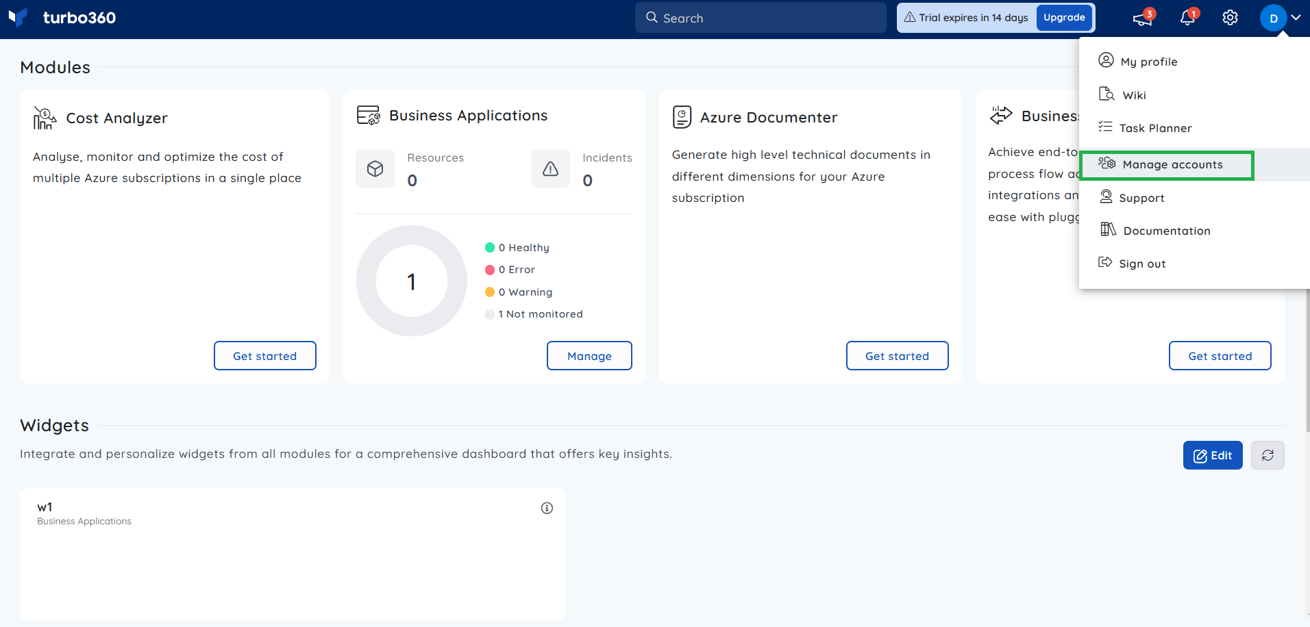Click inside the Search field
This screenshot has width=1310, height=627.
(761, 18)
